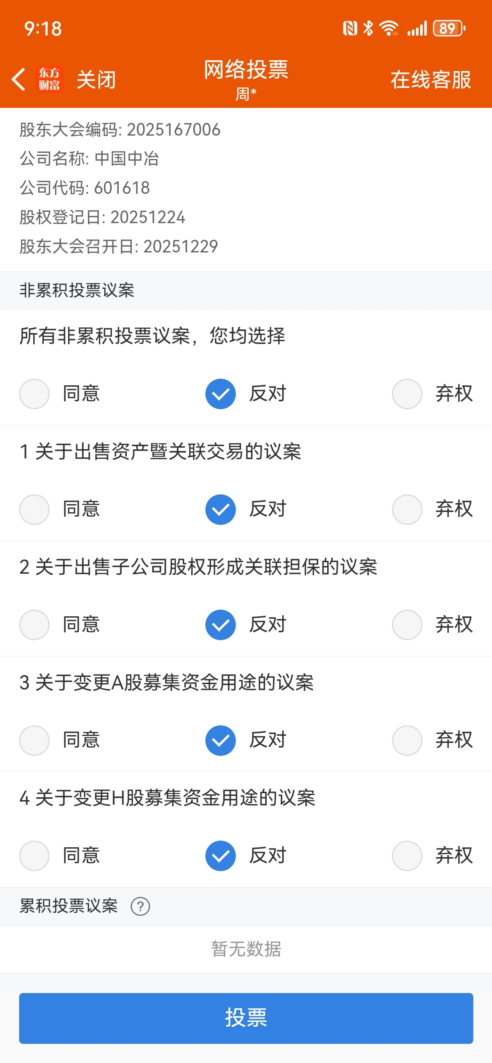Tap the 网络投票 page title
This screenshot has width=492, height=1063.
(246, 70)
